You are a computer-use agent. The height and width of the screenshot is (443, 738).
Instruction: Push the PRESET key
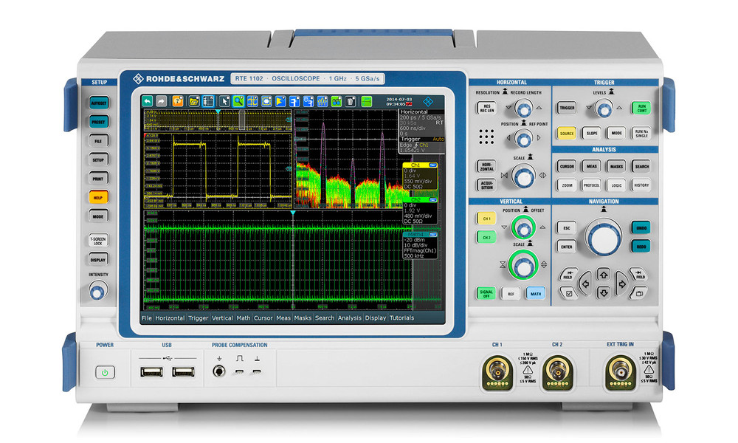pyautogui.click(x=98, y=122)
